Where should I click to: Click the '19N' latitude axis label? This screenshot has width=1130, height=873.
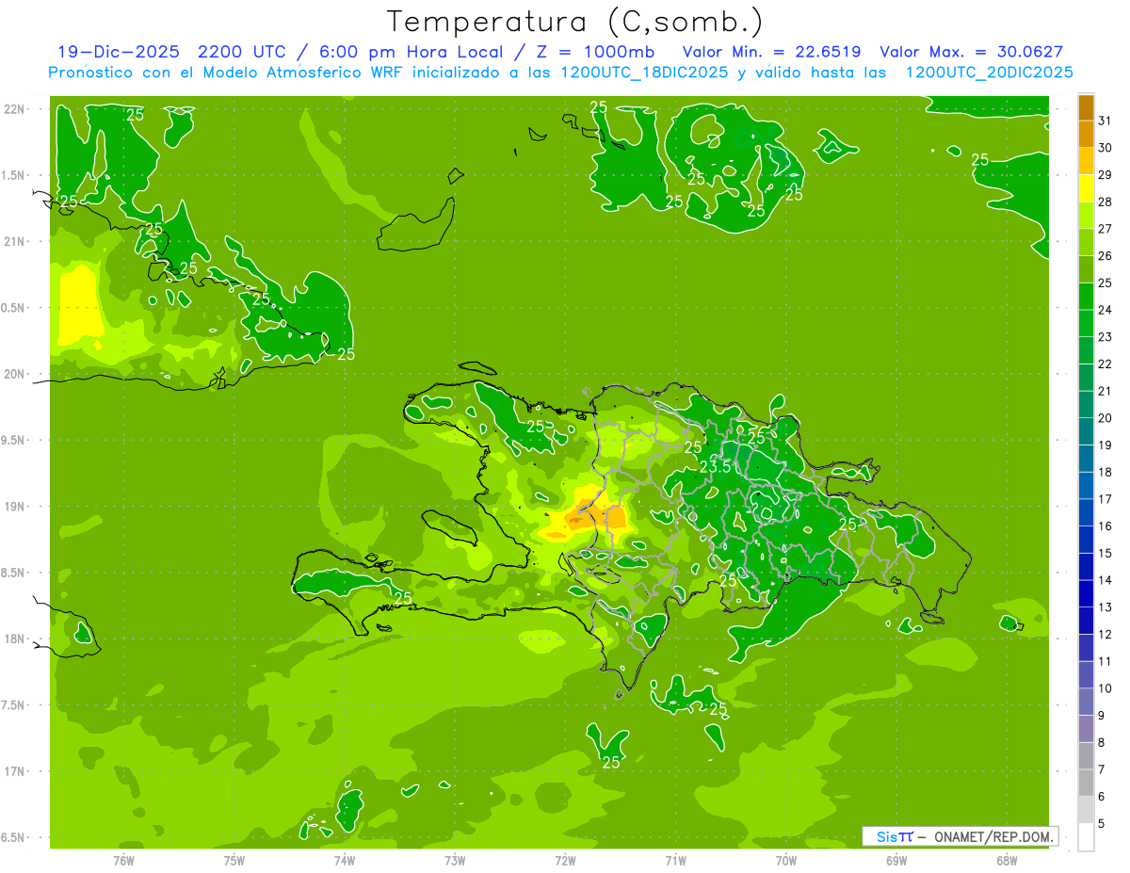15,507
